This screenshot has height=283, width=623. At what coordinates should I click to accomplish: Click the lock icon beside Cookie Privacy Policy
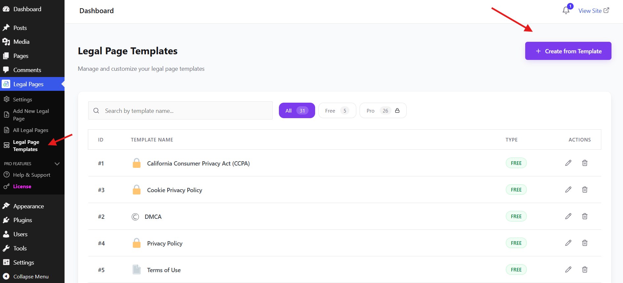pos(137,190)
